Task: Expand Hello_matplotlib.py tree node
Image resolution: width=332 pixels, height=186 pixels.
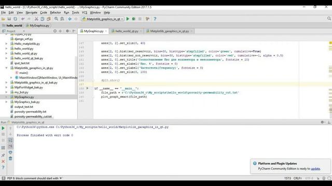Action: coord(6,43)
